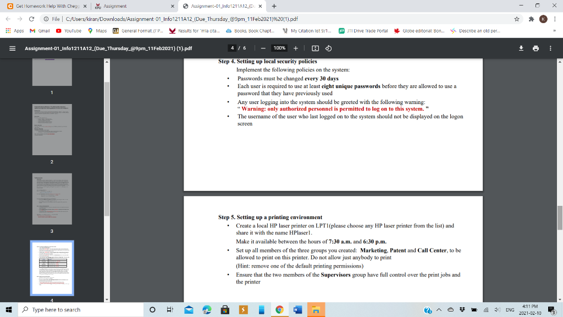Open the My Citation list bookmark
This screenshot has width=563, height=317.
pos(307,31)
